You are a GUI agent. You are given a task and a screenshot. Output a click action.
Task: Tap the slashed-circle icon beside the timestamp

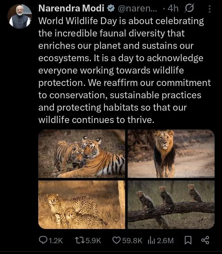click(x=188, y=9)
